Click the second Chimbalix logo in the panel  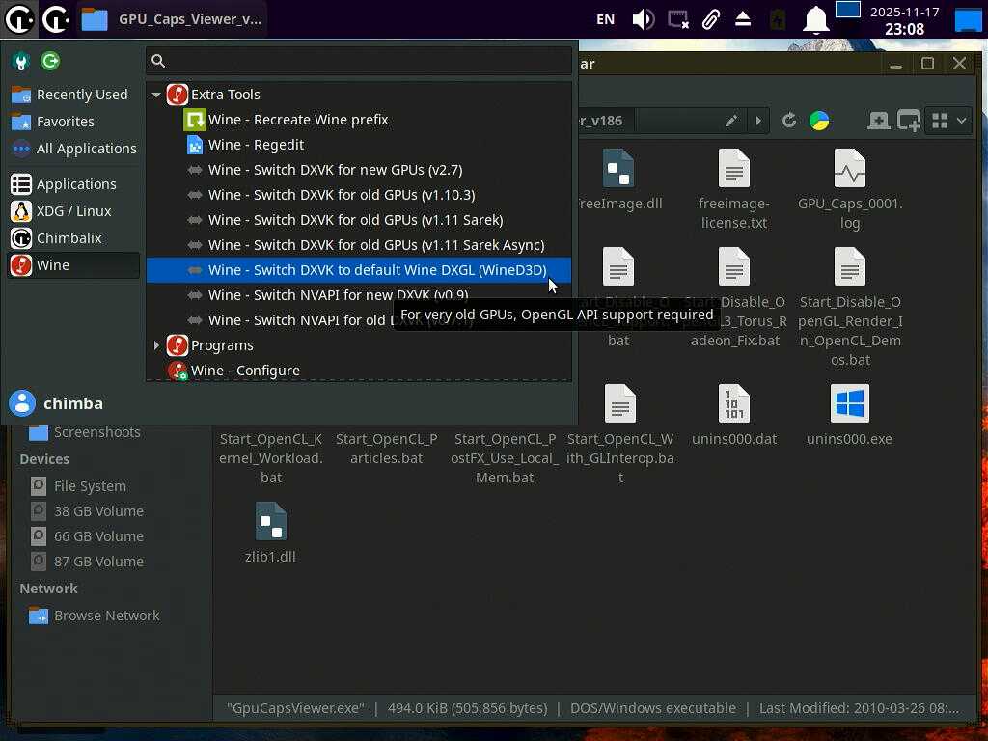click(x=55, y=19)
